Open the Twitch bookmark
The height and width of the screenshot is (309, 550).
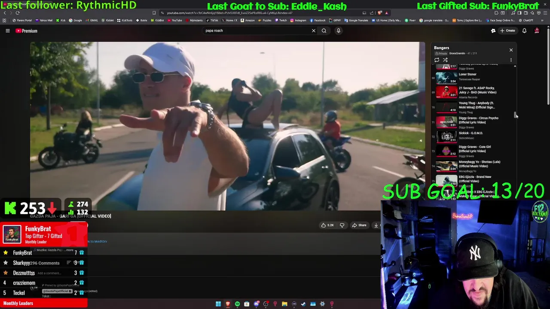(x=281, y=20)
